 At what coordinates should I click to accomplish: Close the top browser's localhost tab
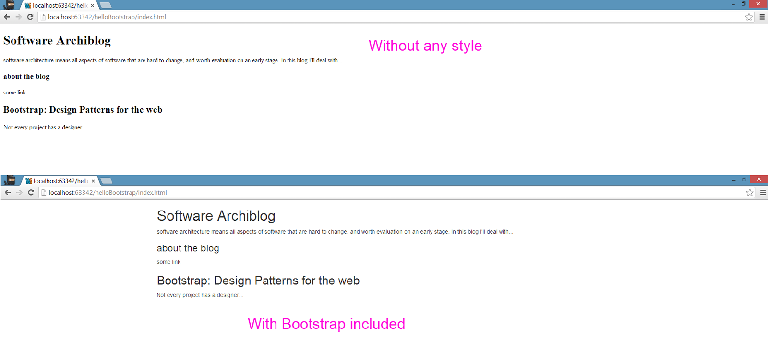pos(92,6)
